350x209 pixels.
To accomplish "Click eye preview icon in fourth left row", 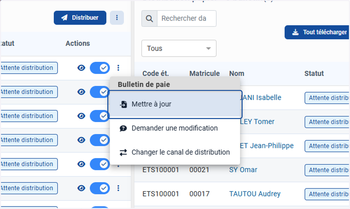I will point(81,140).
